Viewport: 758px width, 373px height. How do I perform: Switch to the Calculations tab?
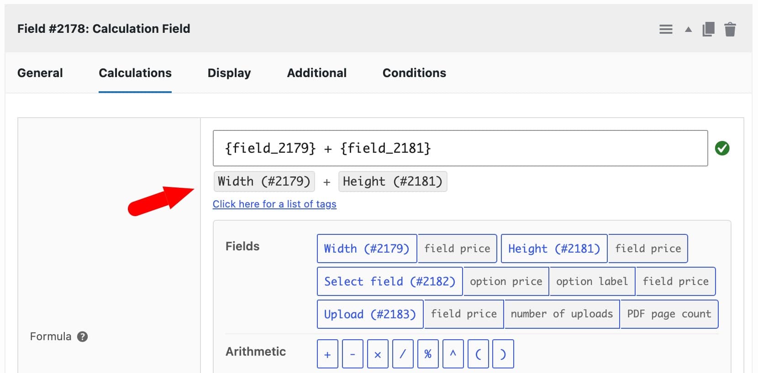pos(135,73)
